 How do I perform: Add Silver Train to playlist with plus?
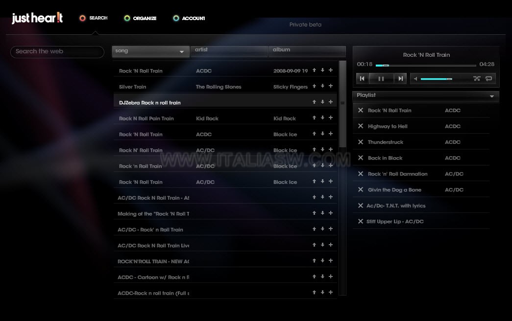331,86
